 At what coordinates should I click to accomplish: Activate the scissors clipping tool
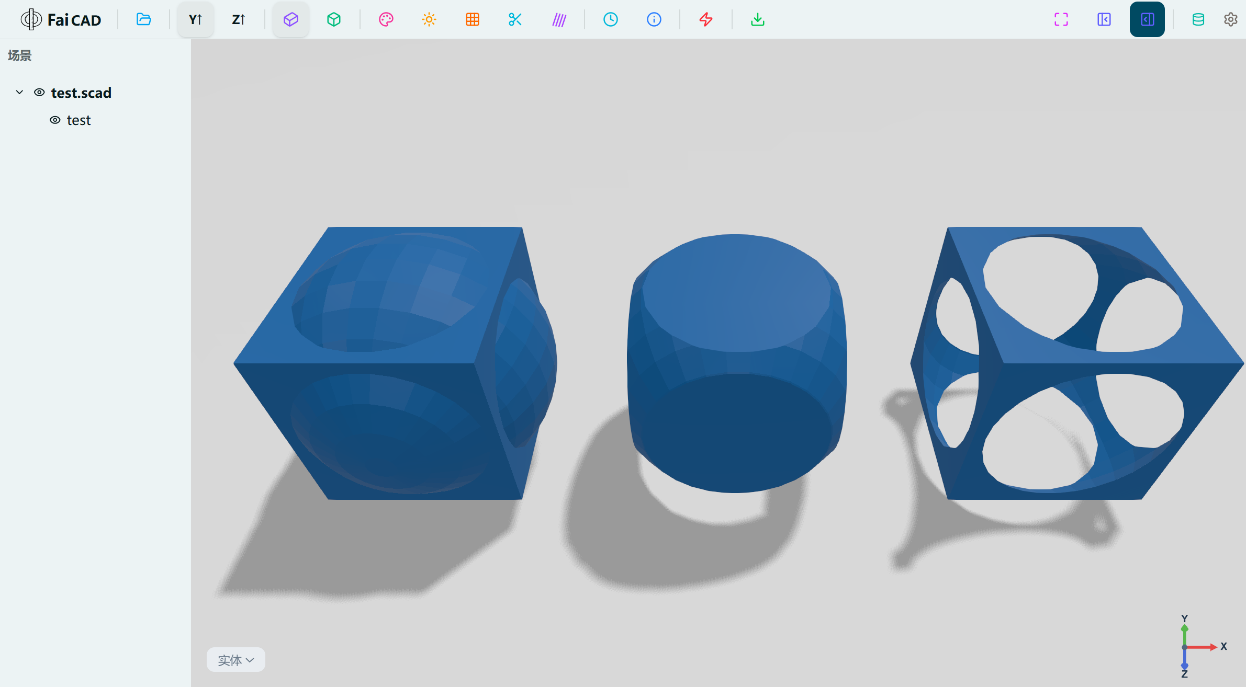pyautogui.click(x=515, y=19)
